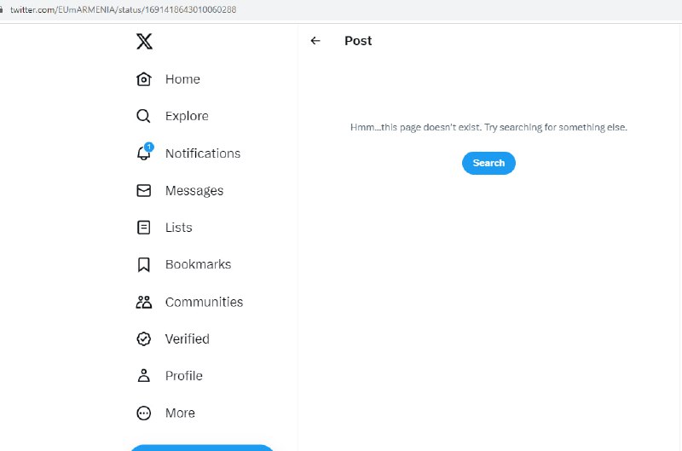
Task: Open the Home house icon
Action: click(x=143, y=79)
